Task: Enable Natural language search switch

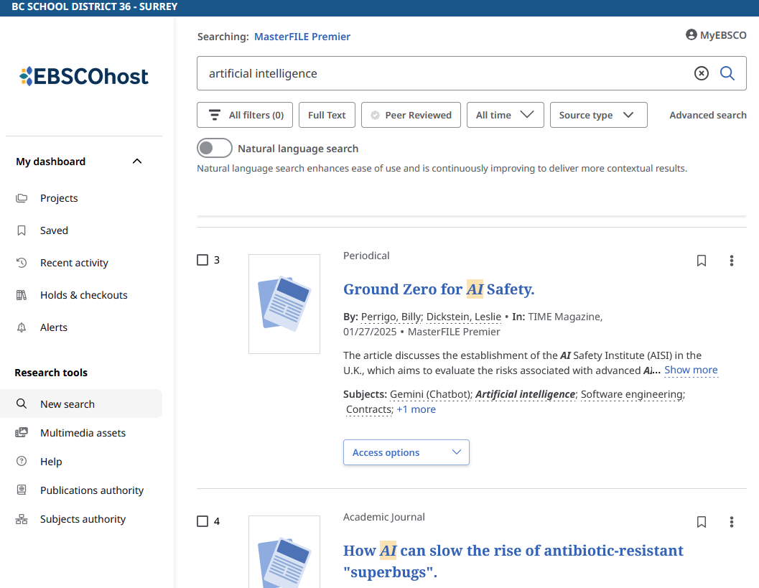Action: 215,148
